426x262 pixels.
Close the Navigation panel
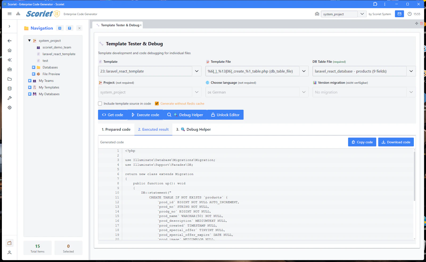point(79,28)
